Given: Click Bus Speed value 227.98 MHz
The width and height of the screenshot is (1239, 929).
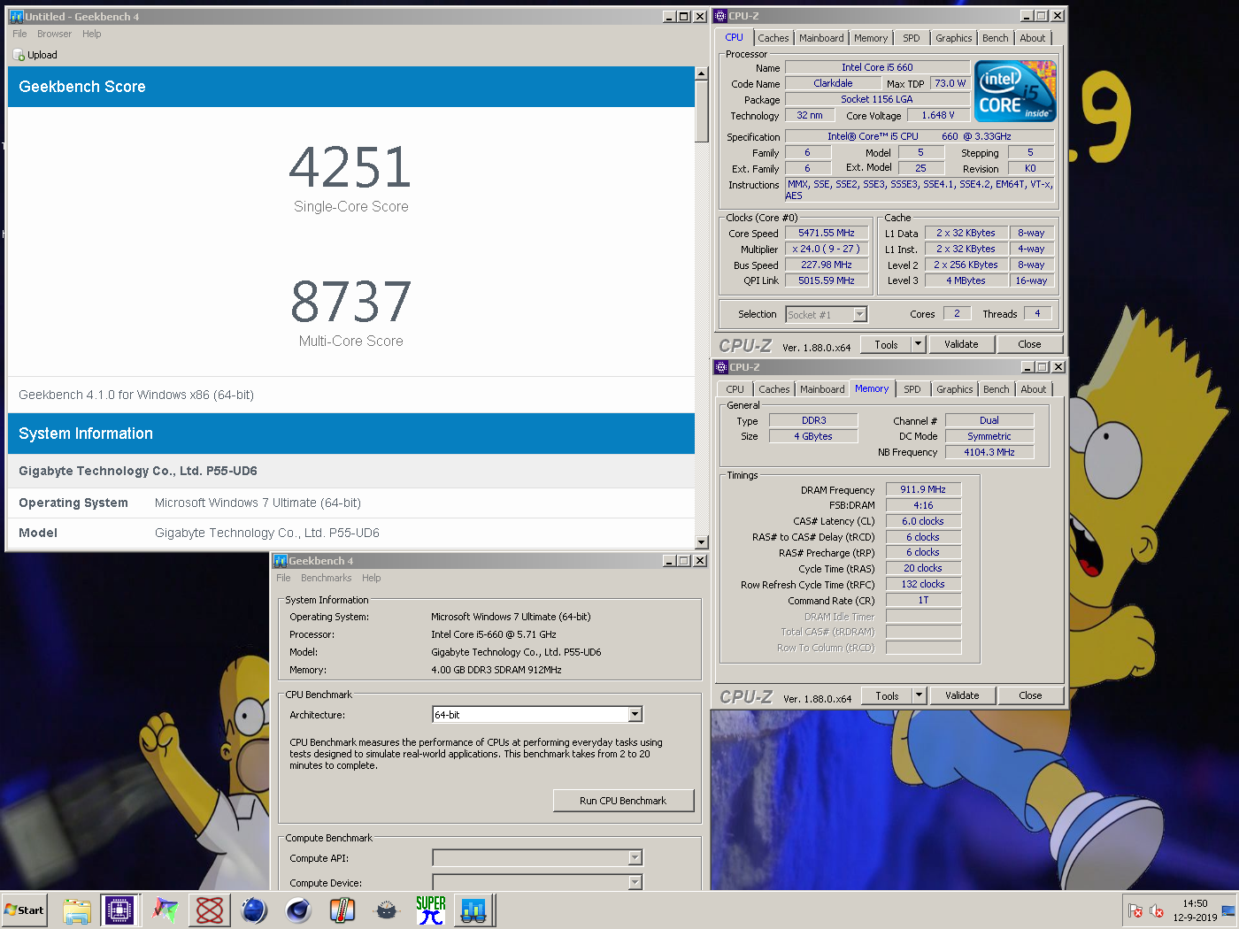Looking at the screenshot, I should tap(827, 265).
